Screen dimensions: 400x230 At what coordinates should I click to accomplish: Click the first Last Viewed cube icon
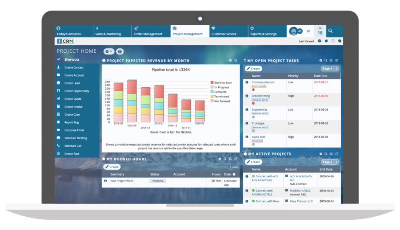(x=320, y=41)
